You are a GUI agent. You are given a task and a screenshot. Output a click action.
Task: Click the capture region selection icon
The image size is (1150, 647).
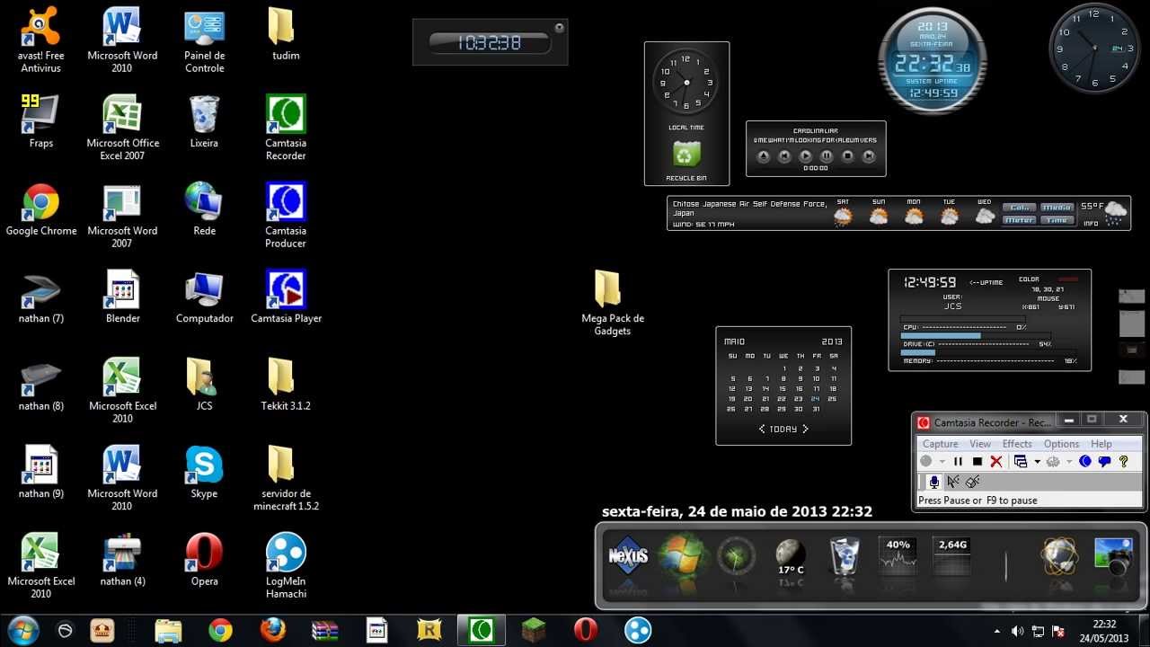1021,461
